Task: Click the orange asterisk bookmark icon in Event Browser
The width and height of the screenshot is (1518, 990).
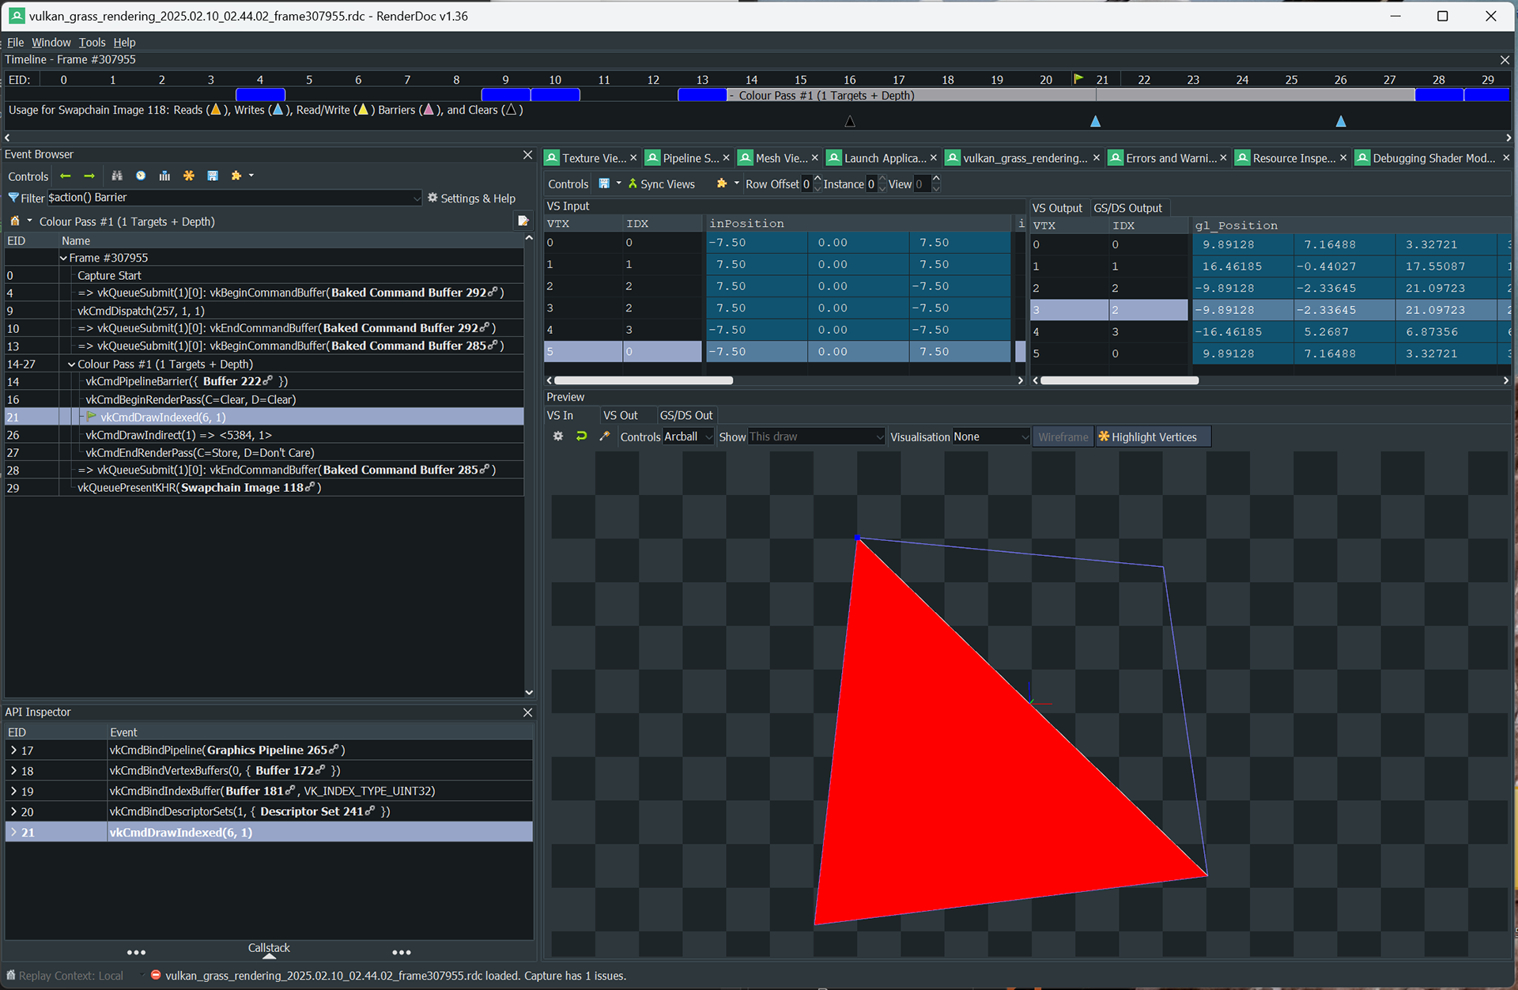Action: [188, 176]
